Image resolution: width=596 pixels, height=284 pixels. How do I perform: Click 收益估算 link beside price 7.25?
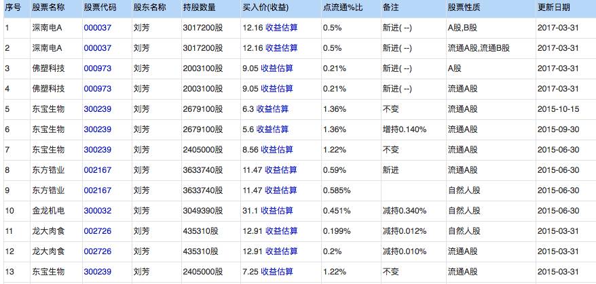[277, 272]
